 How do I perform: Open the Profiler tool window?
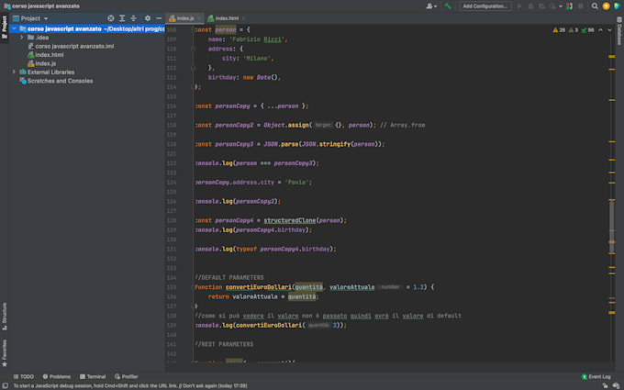pyautogui.click(x=126, y=376)
